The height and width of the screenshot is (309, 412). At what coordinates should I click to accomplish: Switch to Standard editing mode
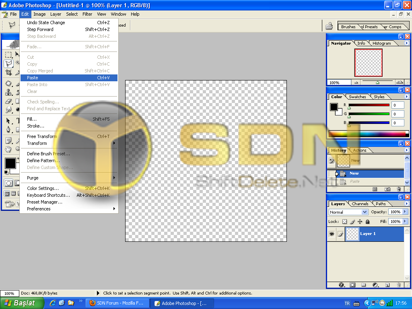tap(8, 183)
